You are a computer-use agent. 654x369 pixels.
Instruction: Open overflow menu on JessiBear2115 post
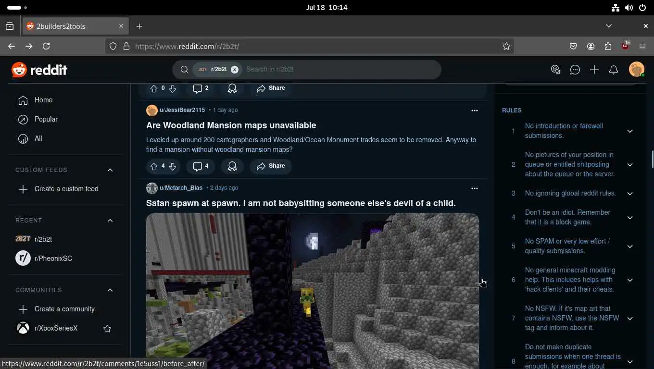point(475,111)
